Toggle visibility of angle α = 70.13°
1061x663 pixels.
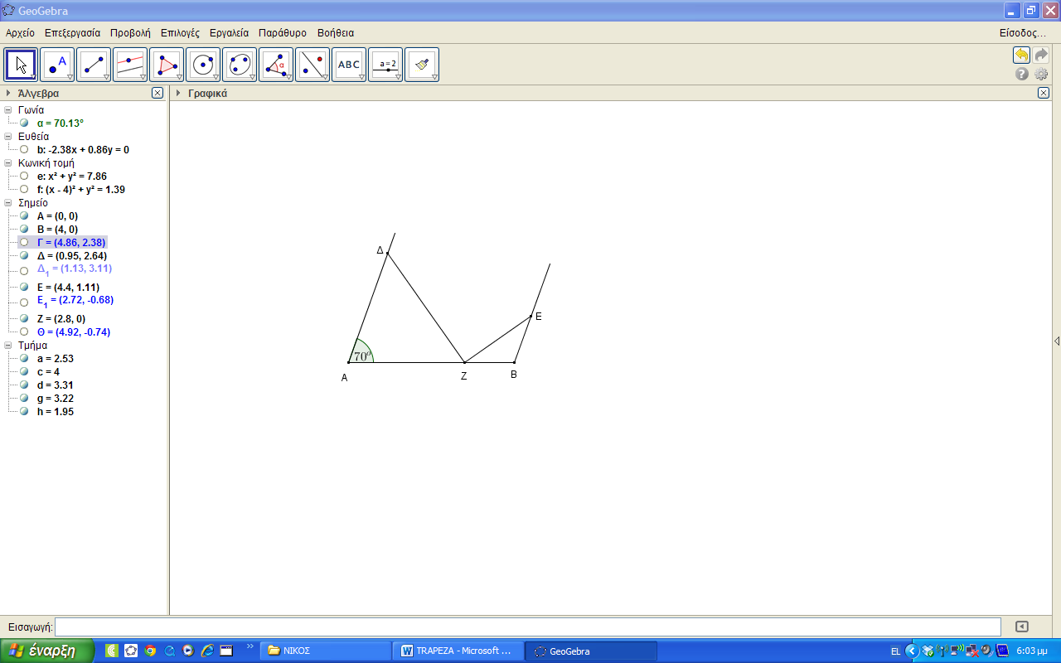click(24, 123)
